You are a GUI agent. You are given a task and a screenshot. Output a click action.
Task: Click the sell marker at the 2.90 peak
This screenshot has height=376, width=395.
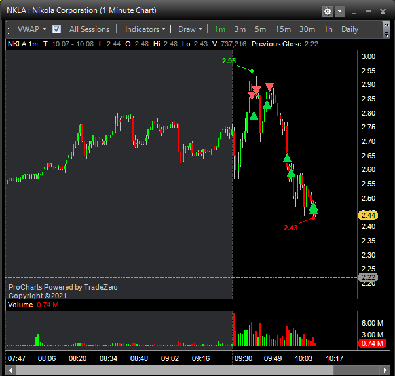point(269,87)
